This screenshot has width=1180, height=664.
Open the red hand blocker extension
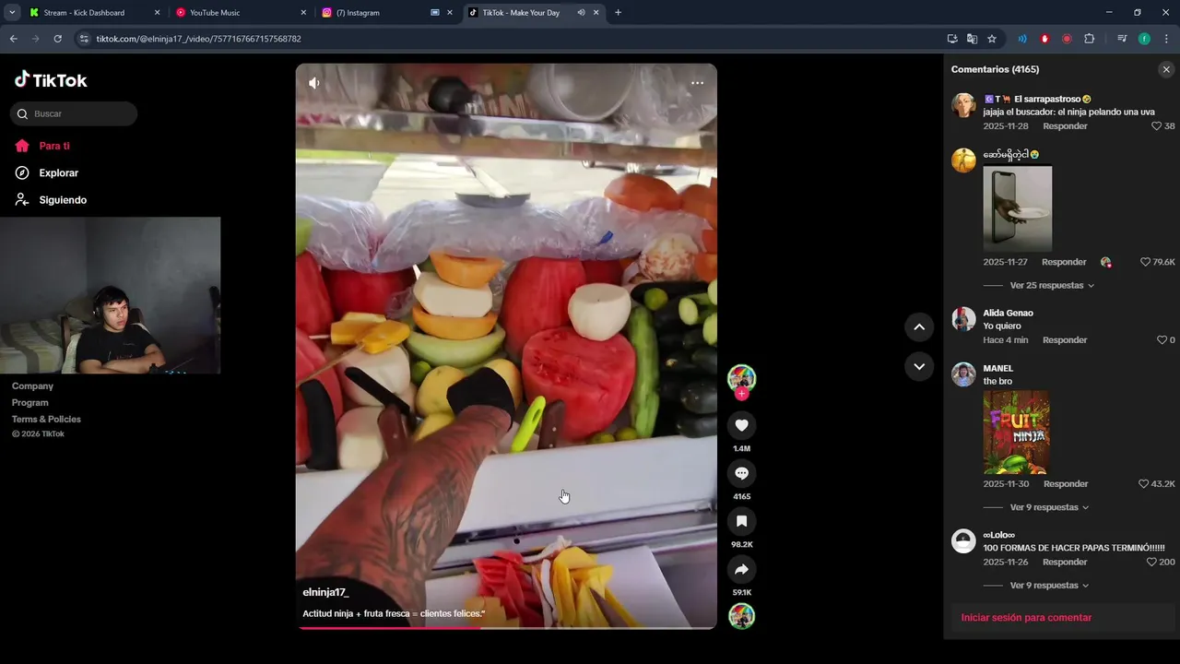point(1044,39)
